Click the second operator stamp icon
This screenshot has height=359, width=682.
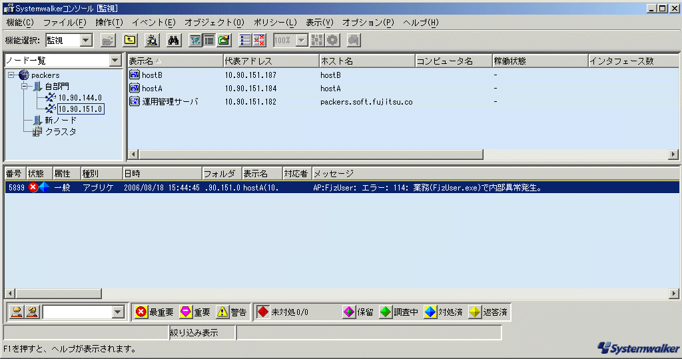click(32, 312)
